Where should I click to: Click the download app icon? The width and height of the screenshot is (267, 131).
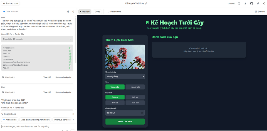[245, 3]
